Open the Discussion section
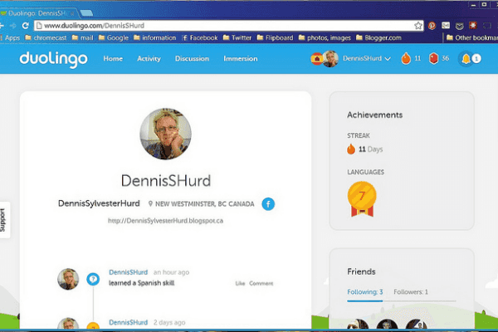Screen dimensions: 498x332 pos(192,58)
